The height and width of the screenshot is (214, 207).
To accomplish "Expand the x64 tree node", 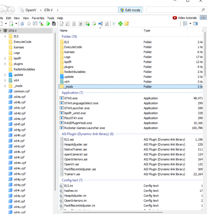I will point(5,80).
